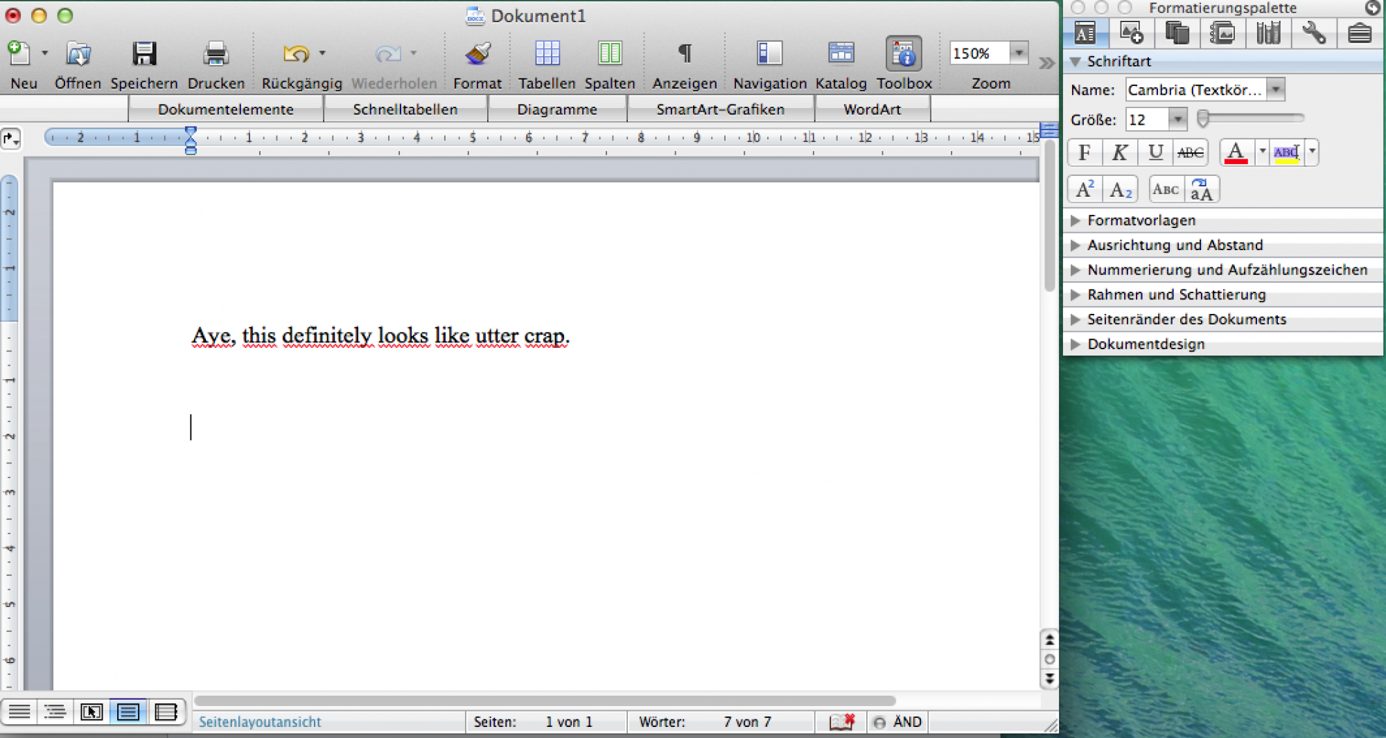
Task: Expand Seitenränder des Dokuments section
Action: tap(1075, 319)
